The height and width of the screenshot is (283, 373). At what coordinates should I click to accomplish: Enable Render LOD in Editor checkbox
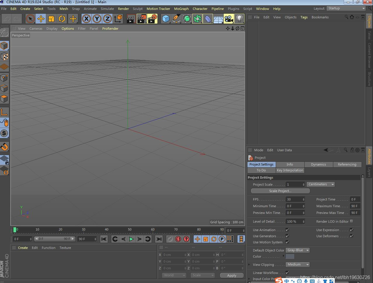coord(351,221)
